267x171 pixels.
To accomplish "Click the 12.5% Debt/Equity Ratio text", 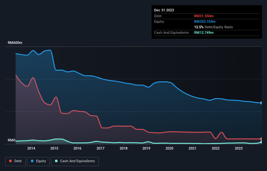I will click(x=213, y=27).
